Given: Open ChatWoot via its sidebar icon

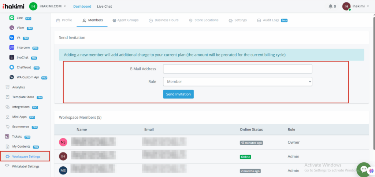Looking at the screenshot, I should coord(12,67).
